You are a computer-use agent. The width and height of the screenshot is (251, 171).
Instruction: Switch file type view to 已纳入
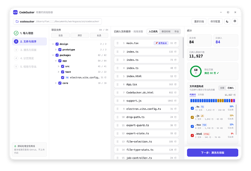[x=231, y=88]
